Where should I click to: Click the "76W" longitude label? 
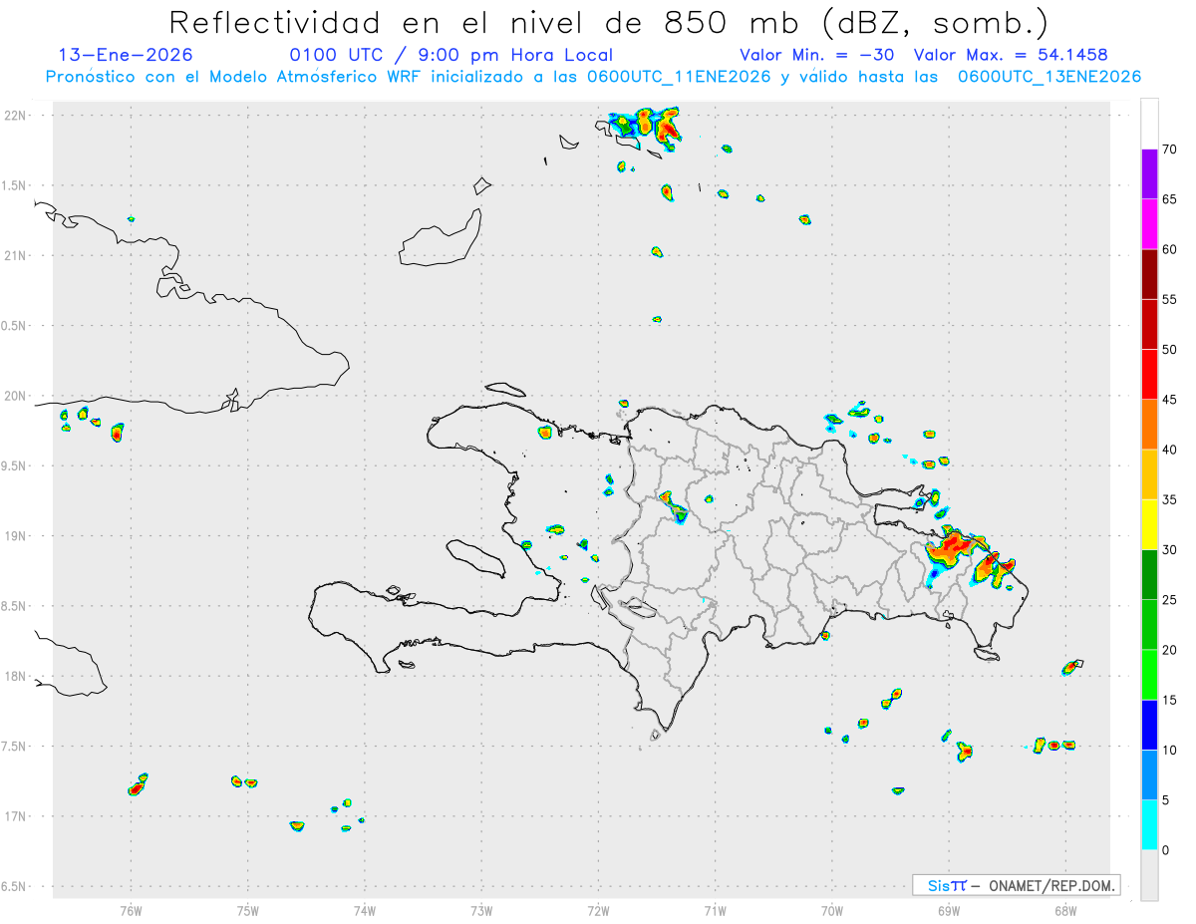pos(131,910)
